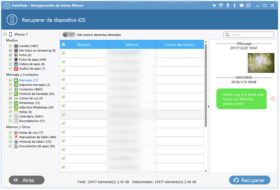This screenshot has height=190, width=280.
Task: Open the shopping cart purchase icon
Action: 214,5
